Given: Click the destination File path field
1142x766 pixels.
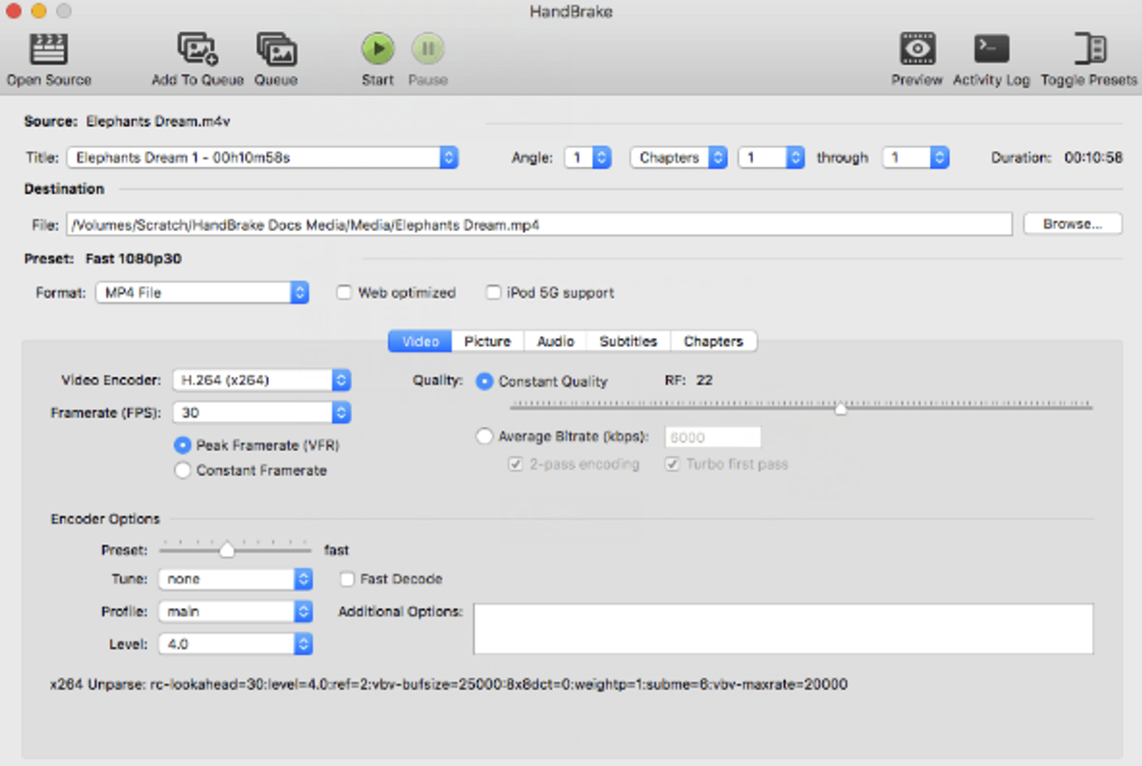Looking at the screenshot, I should point(540,224).
